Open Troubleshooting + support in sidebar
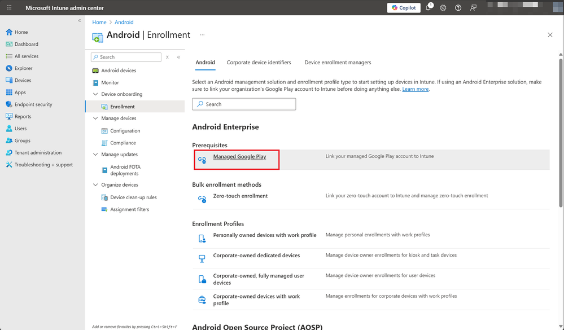 pyautogui.click(x=43, y=165)
